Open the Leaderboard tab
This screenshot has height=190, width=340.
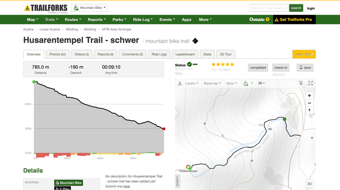point(185,54)
